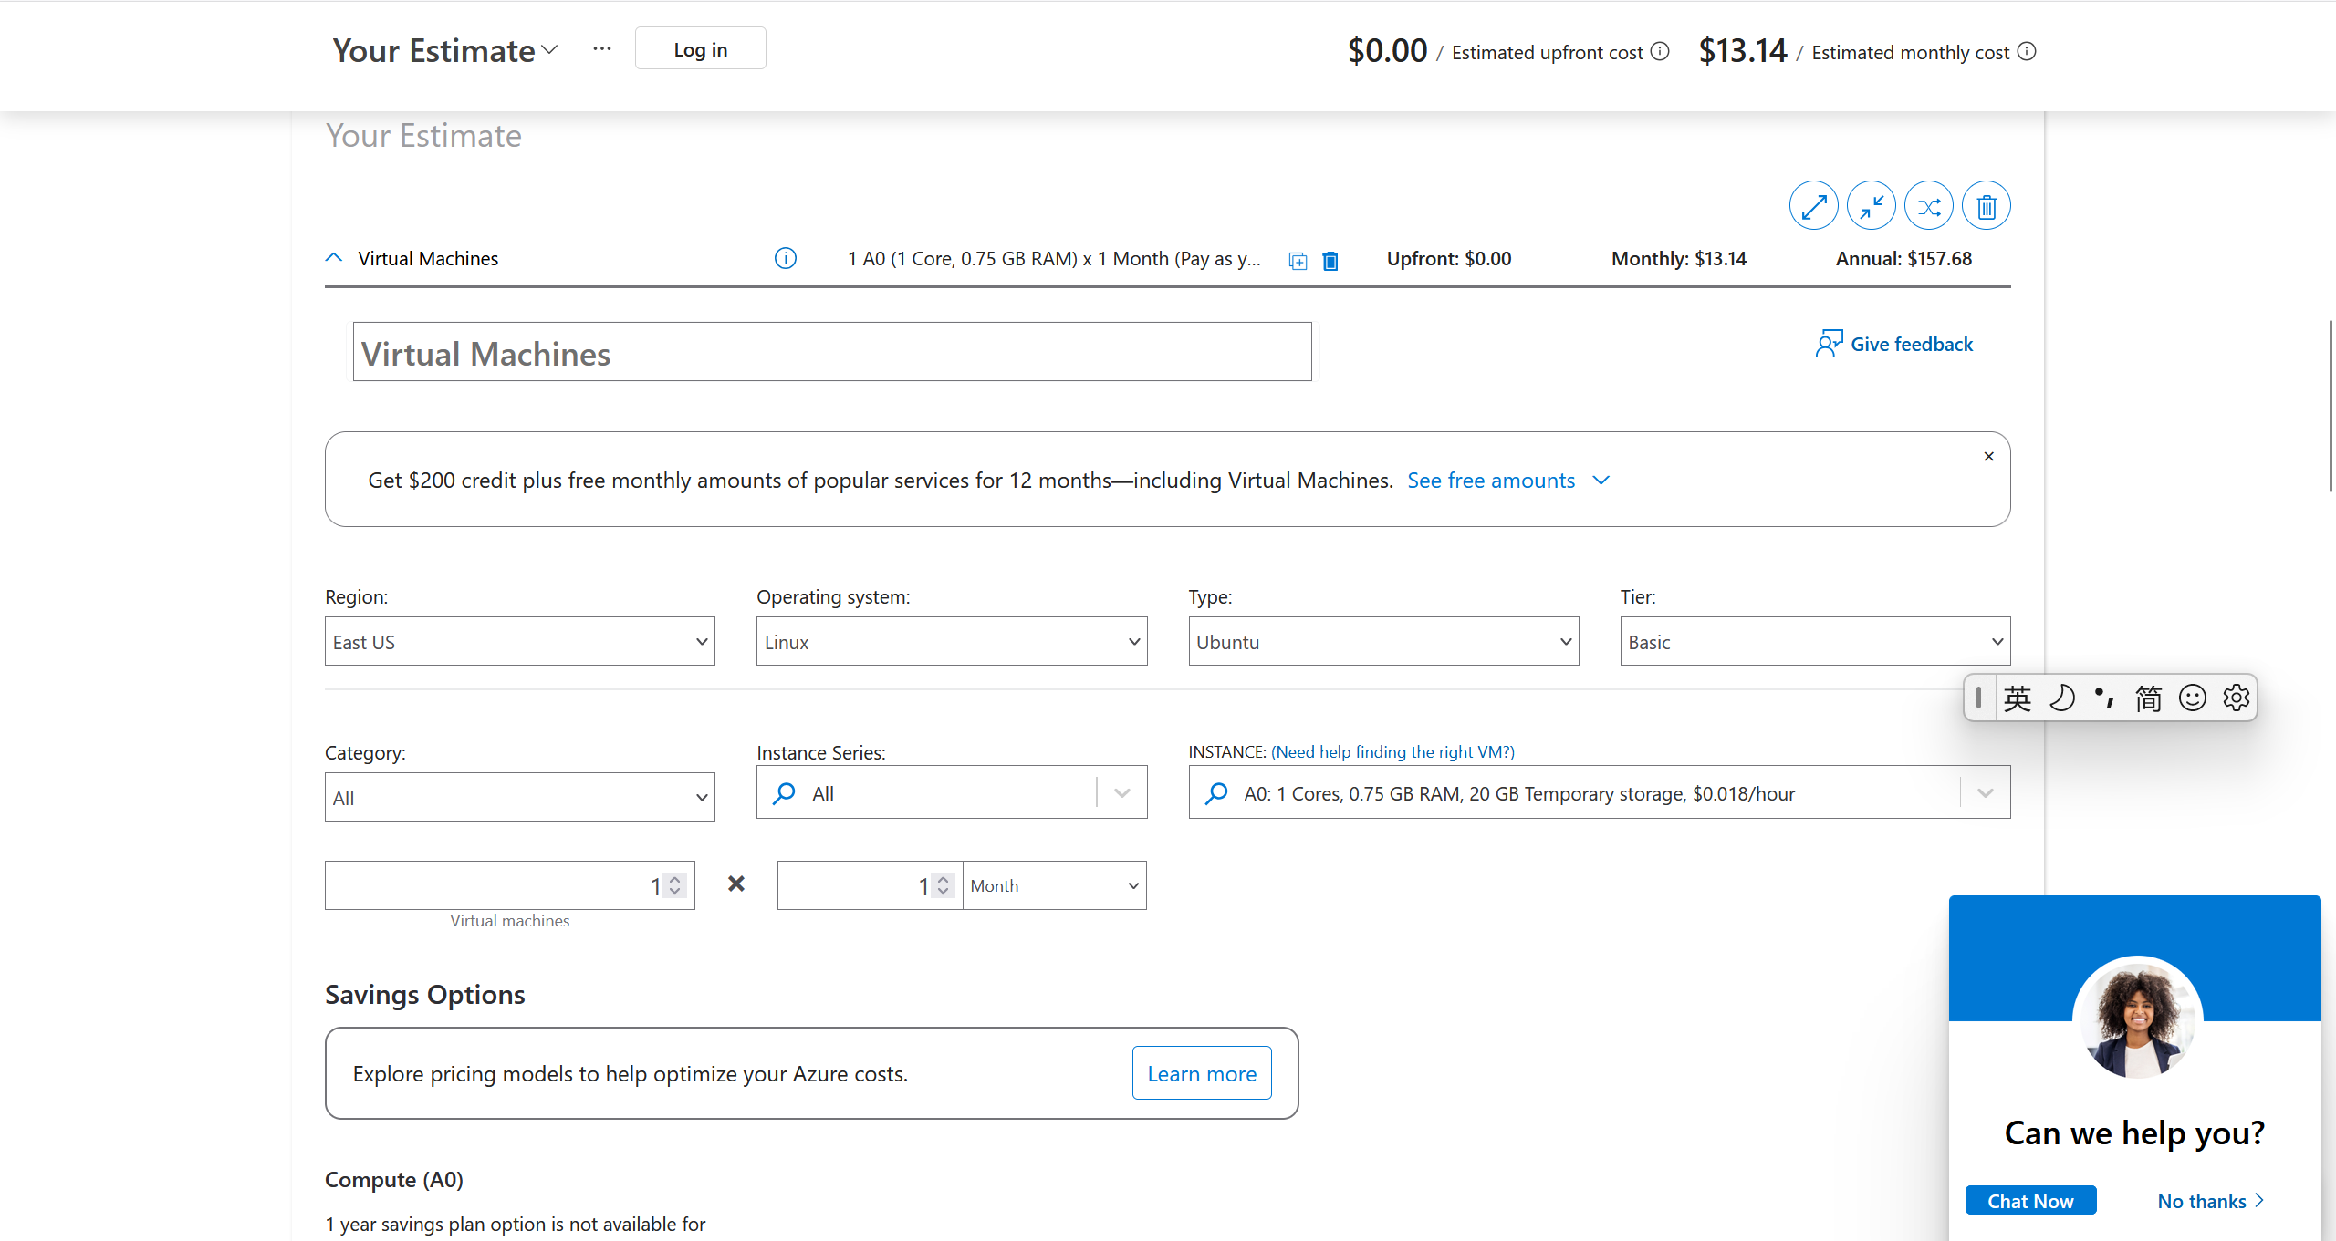2336x1241 pixels.
Task: Click the circular Delete all trash icon
Action: pos(1986,206)
